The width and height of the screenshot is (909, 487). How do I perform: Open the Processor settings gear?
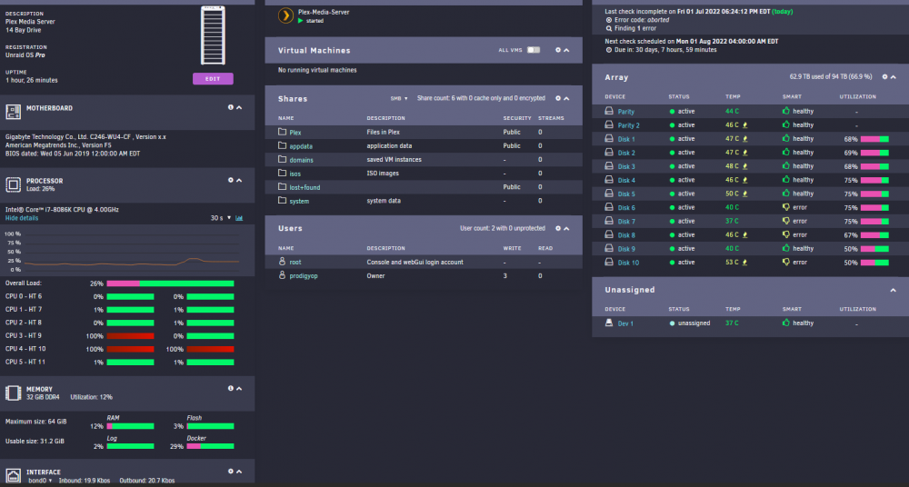click(231, 180)
